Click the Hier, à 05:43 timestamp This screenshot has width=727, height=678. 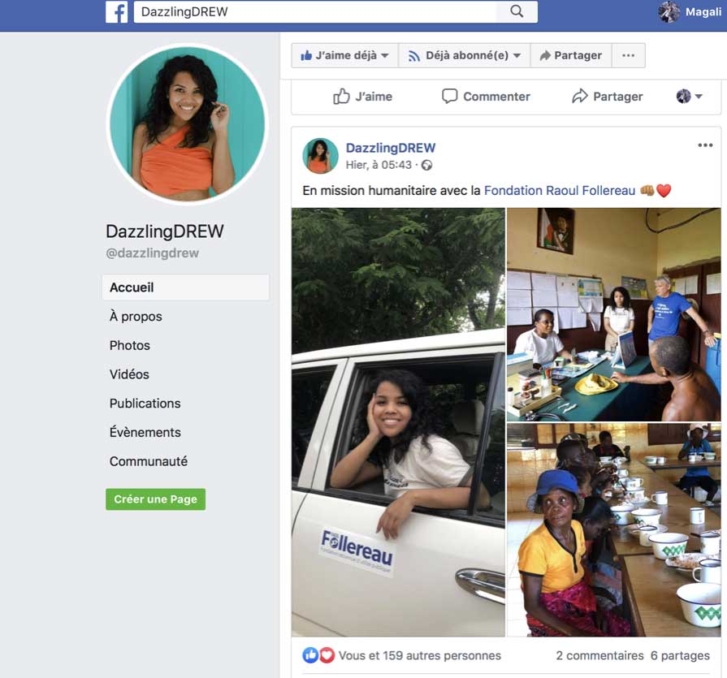[x=379, y=165]
